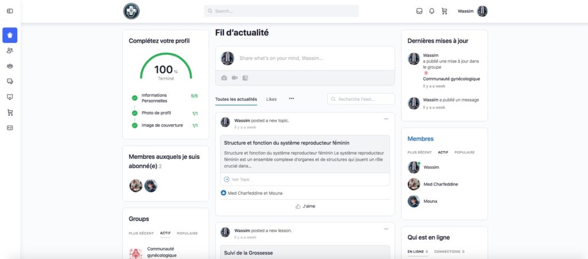Viewport: 588px width, 259px height.
Task: Attach a video with the video camera icon
Action: (234, 77)
